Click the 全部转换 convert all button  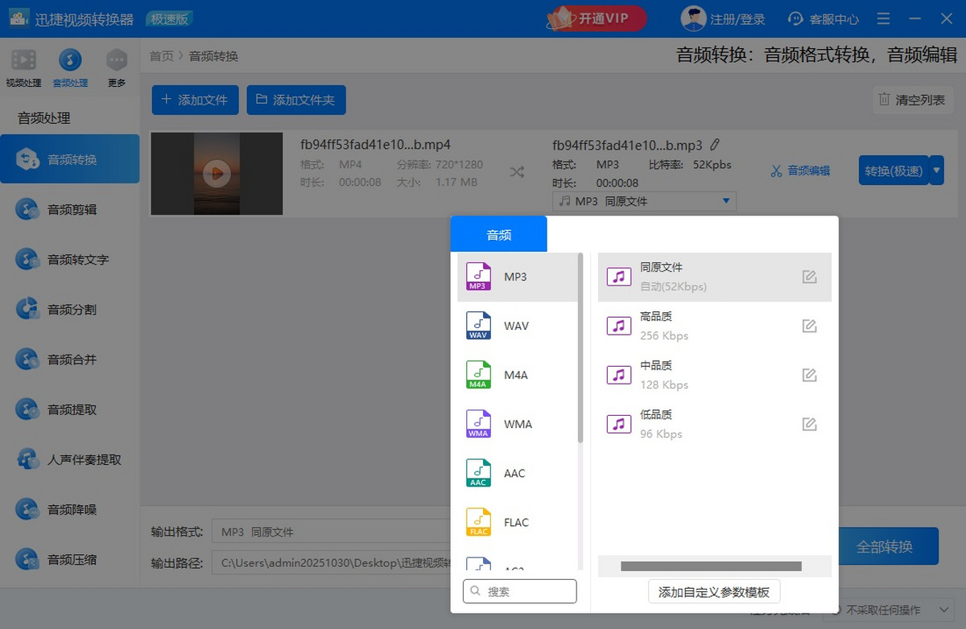(x=887, y=545)
